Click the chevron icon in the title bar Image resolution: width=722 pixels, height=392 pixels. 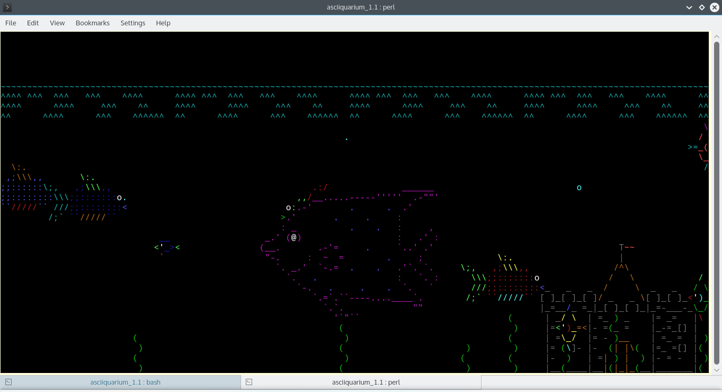689,7
